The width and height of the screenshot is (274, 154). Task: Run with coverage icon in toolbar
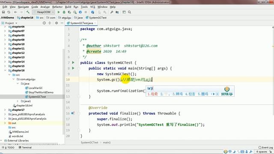pos(69,12)
